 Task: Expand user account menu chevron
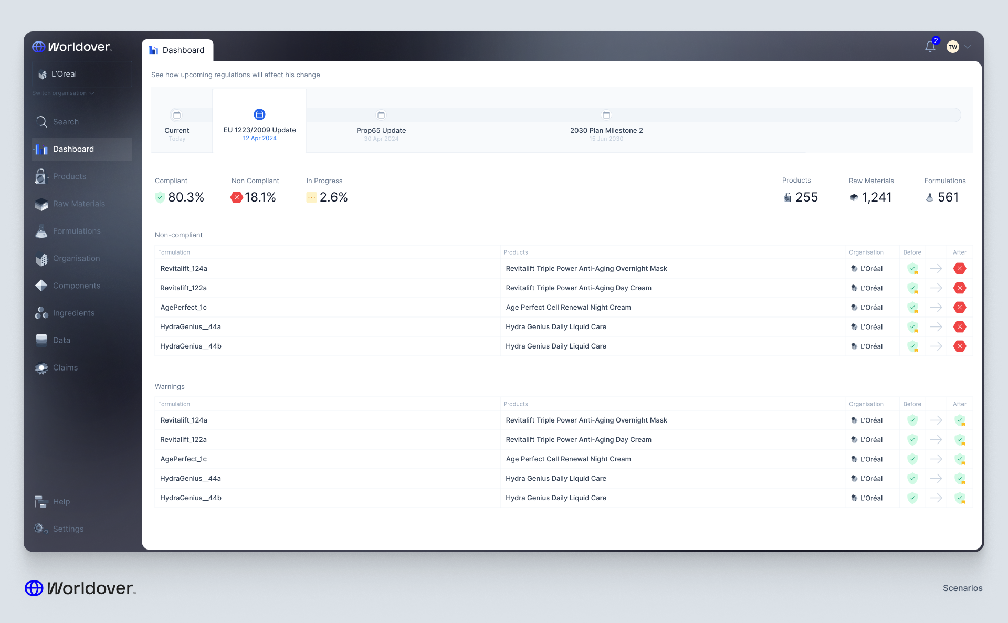click(968, 47)
